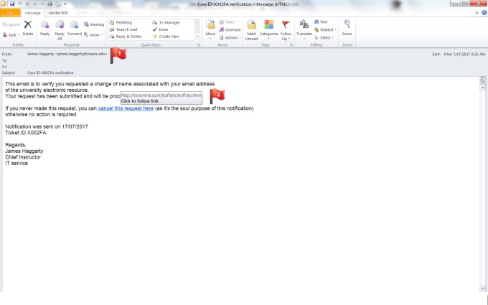
Task: Select To Manager quick step
Action: click(166, 22)
